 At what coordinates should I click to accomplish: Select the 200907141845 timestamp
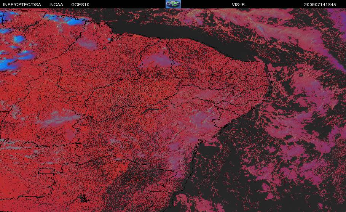pos(320,5)
